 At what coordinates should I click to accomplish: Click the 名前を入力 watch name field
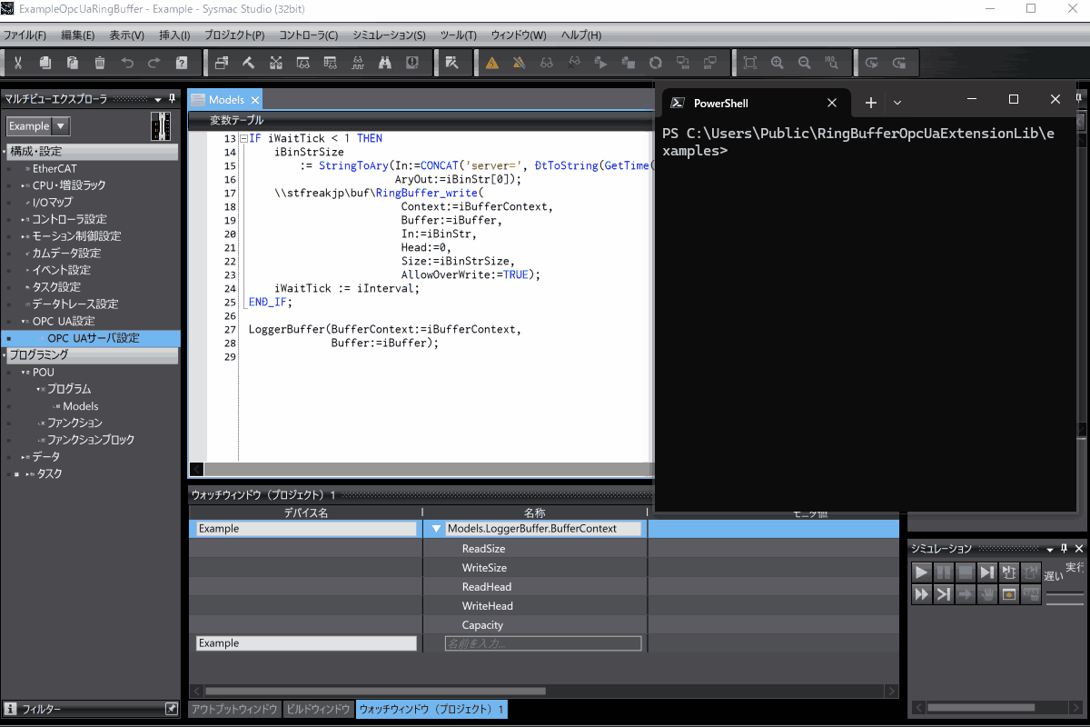pyautogui.click(x=543, y=643)
